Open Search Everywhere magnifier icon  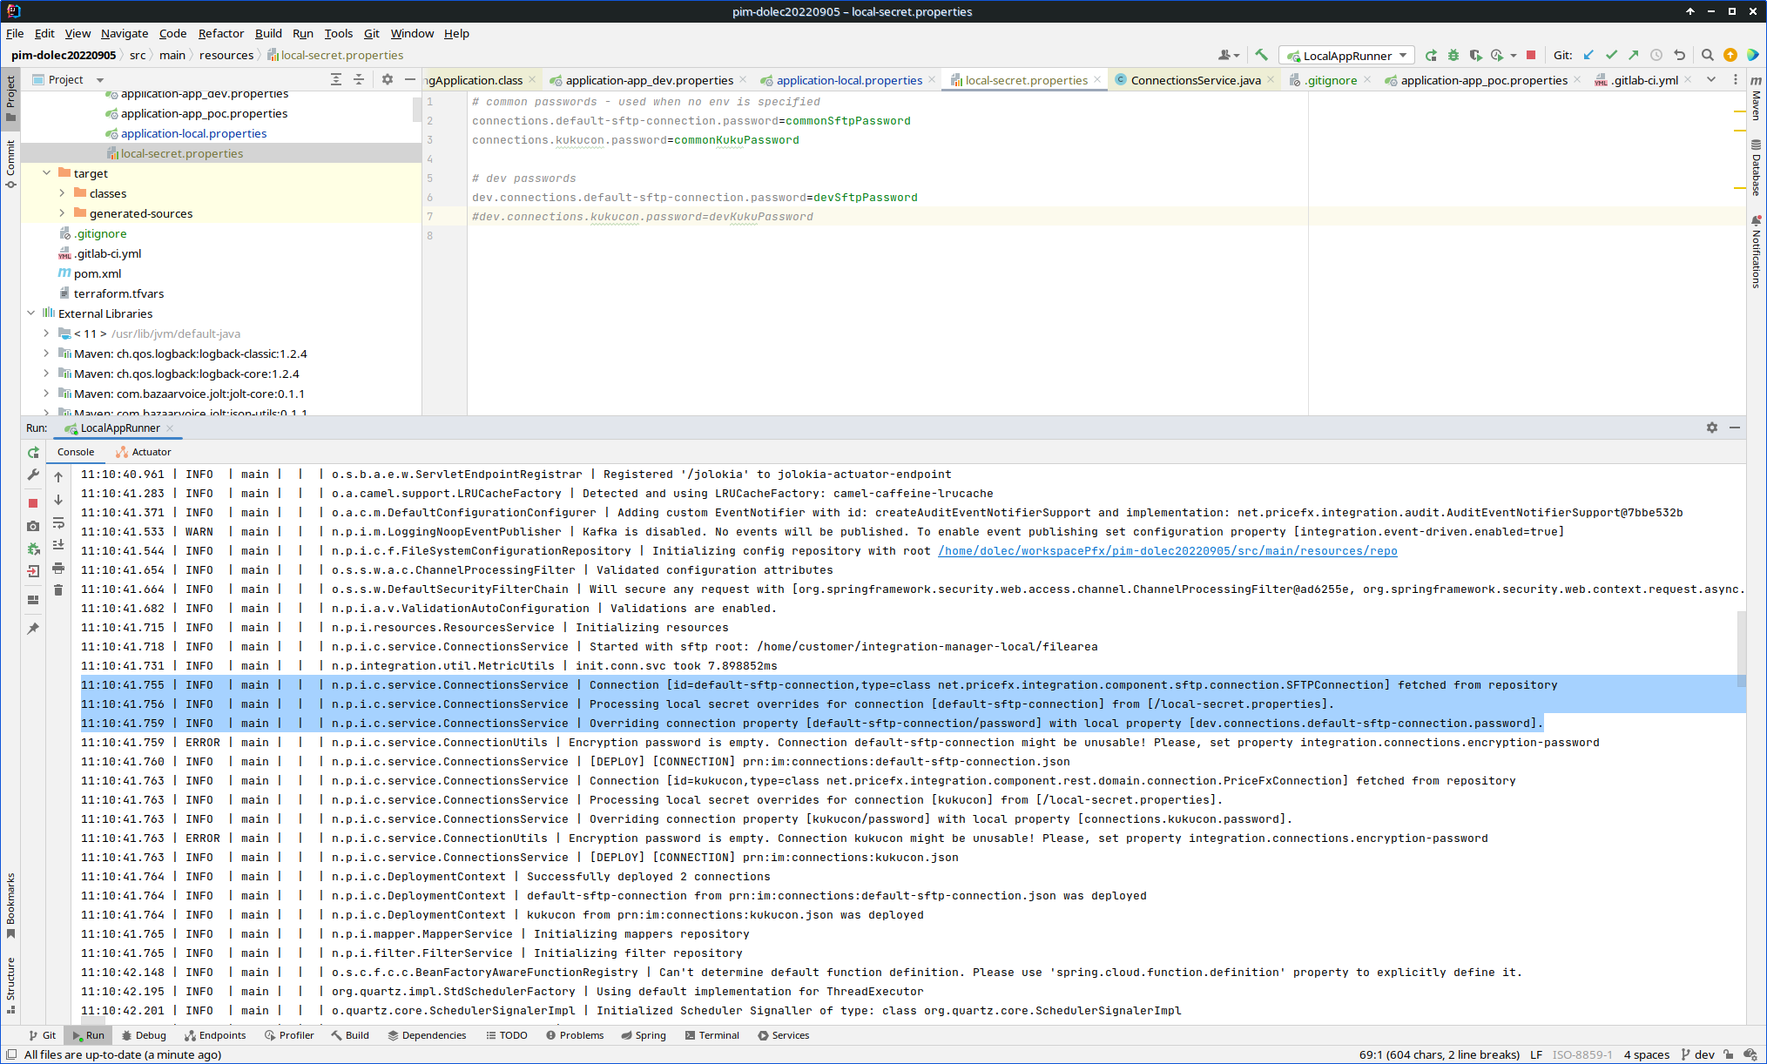point(1708,55)
